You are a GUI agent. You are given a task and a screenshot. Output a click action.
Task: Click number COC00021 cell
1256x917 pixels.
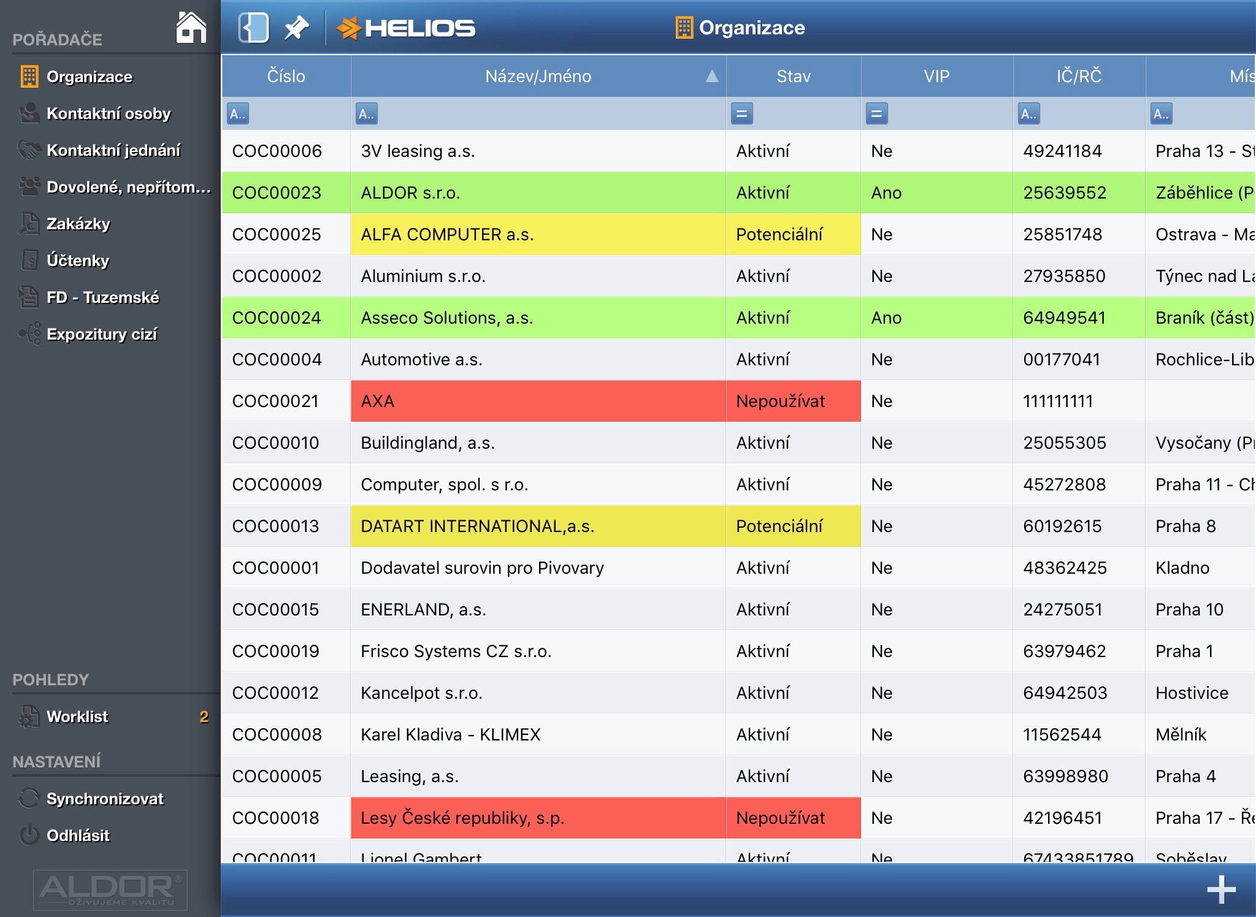click(x=286, y=401)
